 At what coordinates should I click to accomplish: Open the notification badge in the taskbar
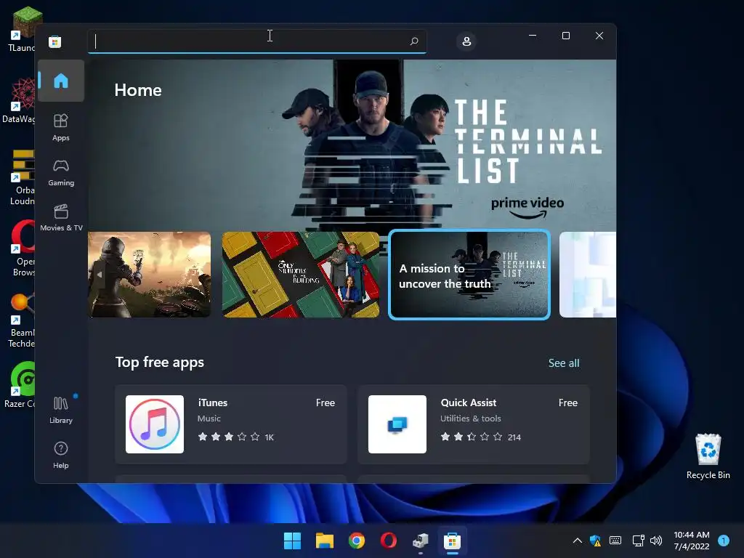click(724, 541)
